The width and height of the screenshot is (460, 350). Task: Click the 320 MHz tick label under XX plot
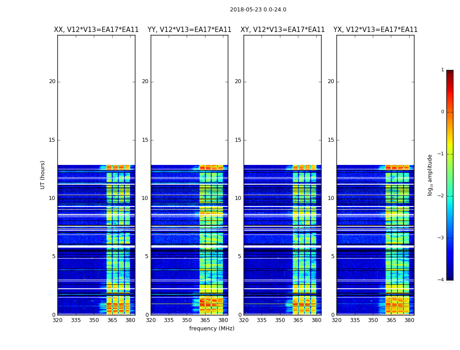[x=57, y=320]
